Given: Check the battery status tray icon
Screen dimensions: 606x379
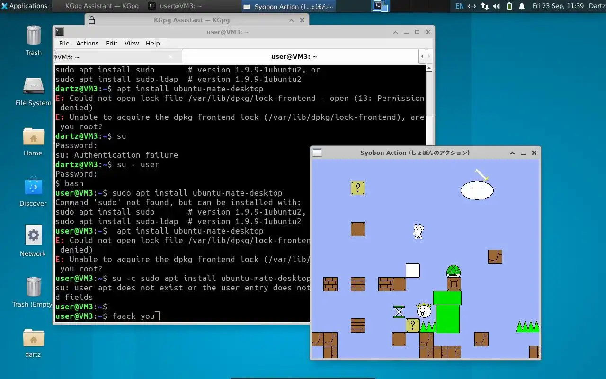Looking at the screenshot, I should click(509, 6).
